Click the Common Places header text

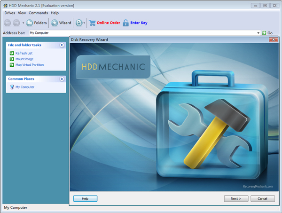click(x=21, y=79)
